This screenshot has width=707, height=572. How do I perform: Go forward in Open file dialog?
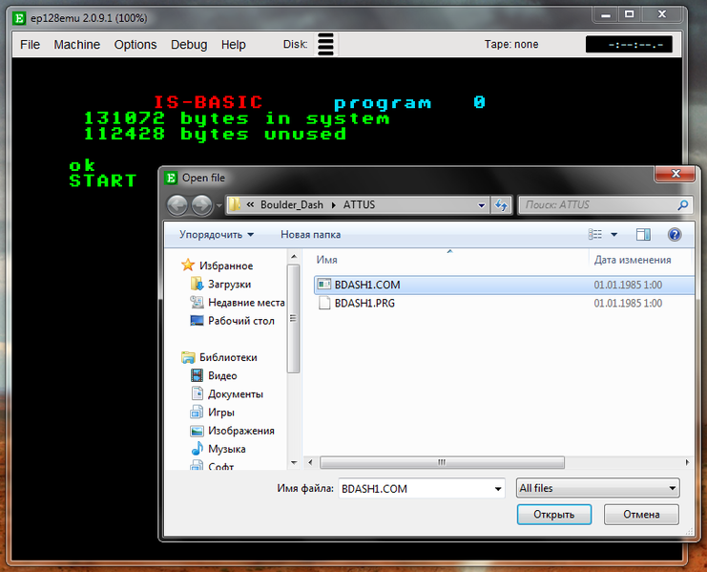click(x=201, y=205)
